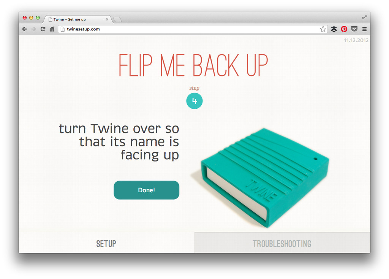Screen dimensions: 389x279
Task: Click the forward navigation arrow
Action: point(33,29)
